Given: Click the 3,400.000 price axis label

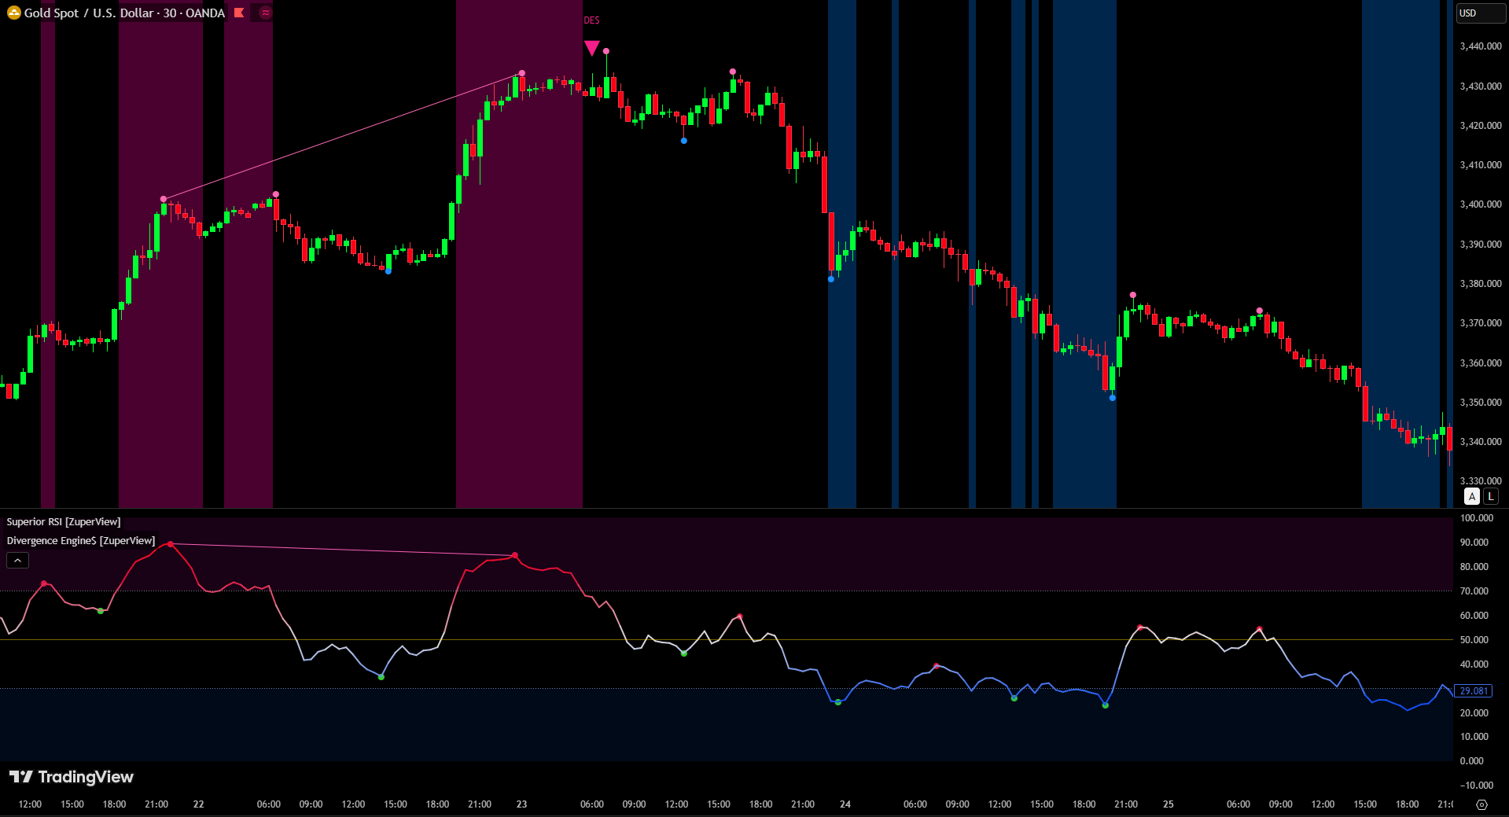Looking at the screenshot, I should pyautogui.click(x=1480, y=204).
